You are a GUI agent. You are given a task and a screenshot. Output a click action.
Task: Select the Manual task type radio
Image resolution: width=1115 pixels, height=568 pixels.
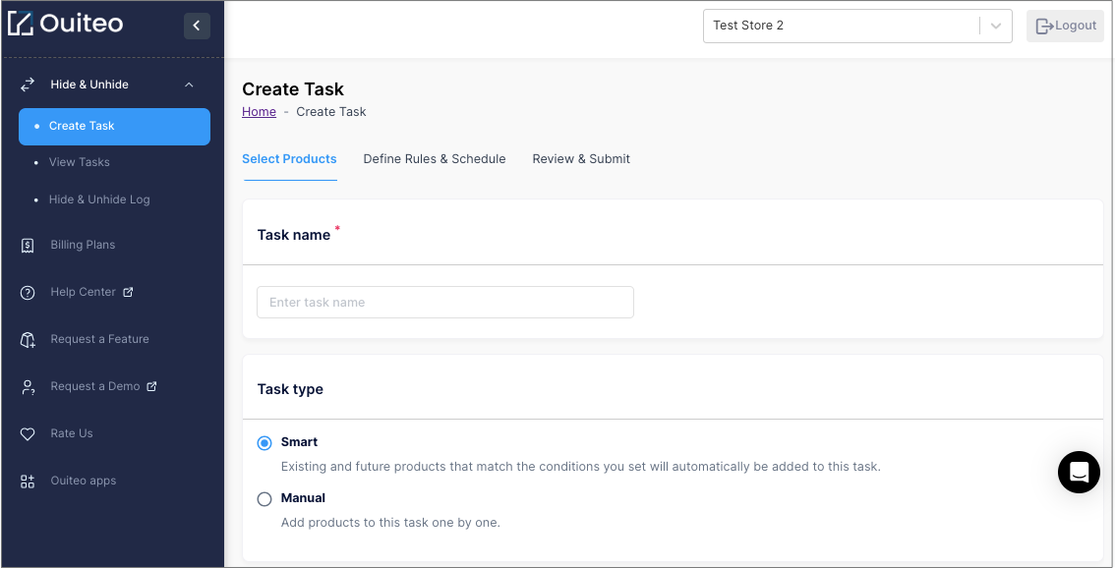pyautogui.click(x=264, y=499)
